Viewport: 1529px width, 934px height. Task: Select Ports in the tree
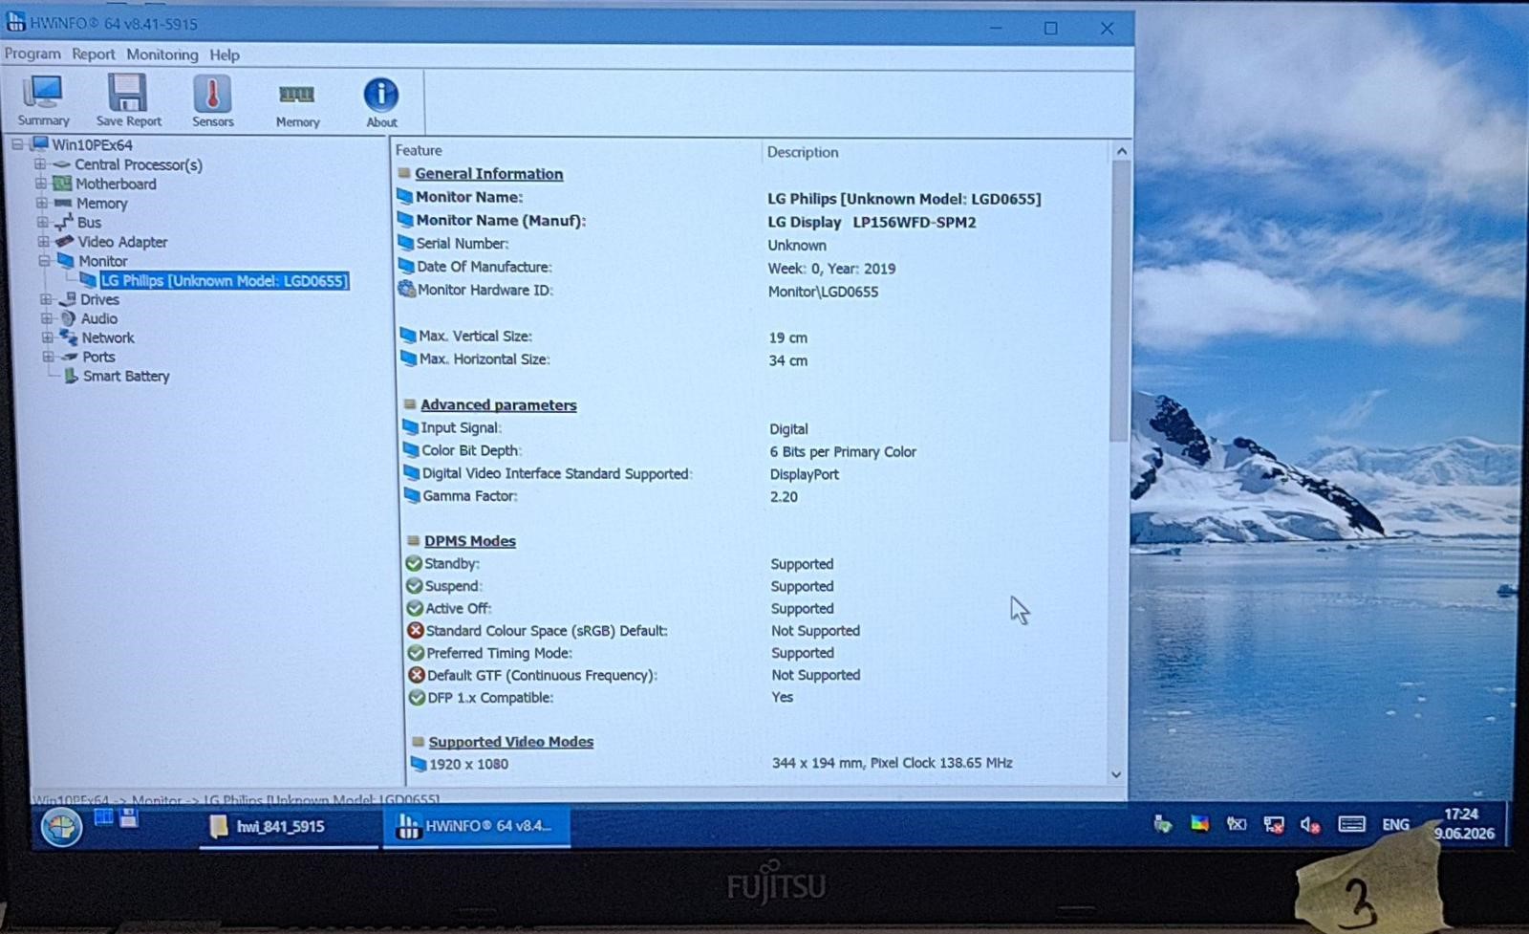coord(98,357)
